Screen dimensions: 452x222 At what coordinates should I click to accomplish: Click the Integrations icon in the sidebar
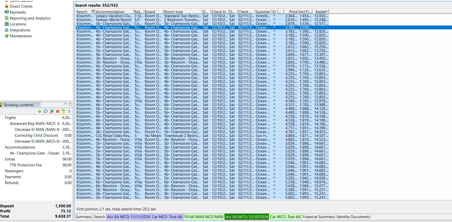7,30
